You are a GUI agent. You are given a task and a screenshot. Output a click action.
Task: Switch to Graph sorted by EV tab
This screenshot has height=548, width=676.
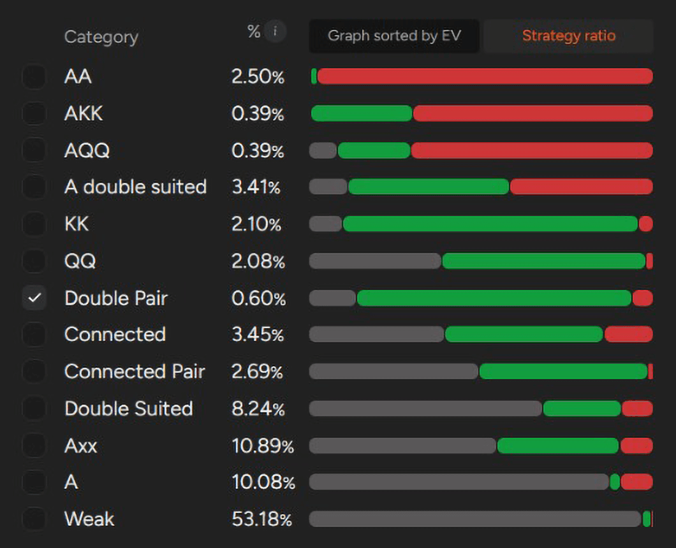[x=393, y=36]
